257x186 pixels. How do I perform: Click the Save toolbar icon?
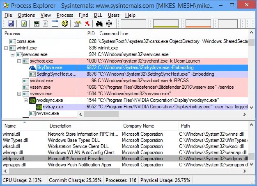pyautogui.click(x=11, y=24)
